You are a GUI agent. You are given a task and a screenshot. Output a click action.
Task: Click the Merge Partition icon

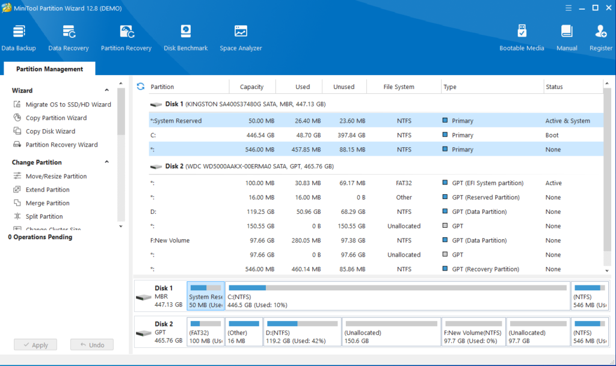click(17, 203)
